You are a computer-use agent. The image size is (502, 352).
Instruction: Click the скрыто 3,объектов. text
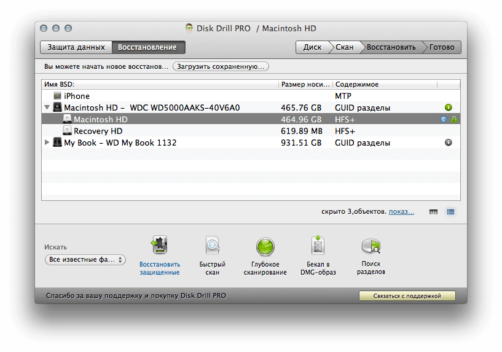[354, 212]
